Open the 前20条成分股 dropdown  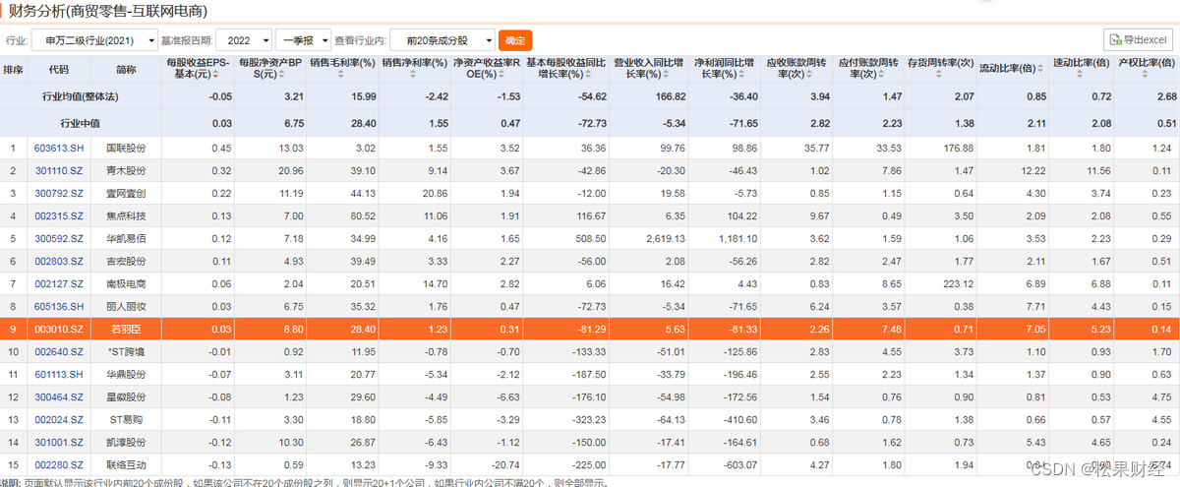click(442, 40)
